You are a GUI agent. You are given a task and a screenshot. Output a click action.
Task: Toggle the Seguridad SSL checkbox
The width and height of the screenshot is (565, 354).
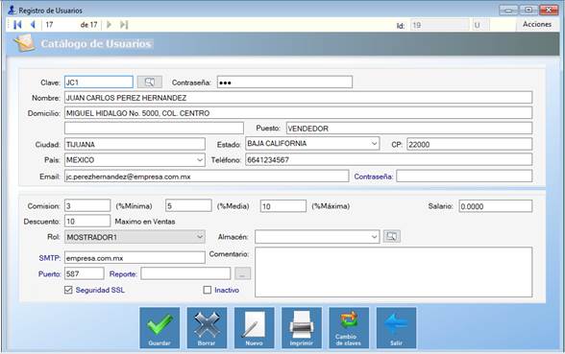tap(68, 290)
